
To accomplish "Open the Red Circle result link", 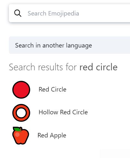I will (52, 90).
